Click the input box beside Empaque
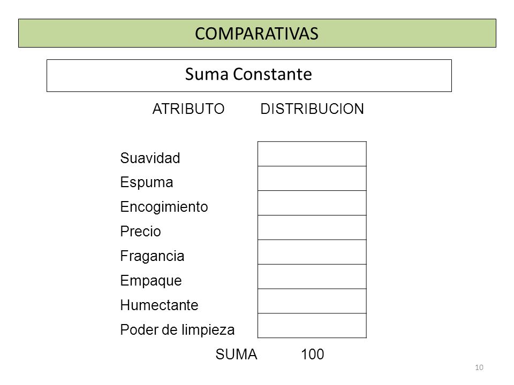Viewport: 514px width, 385px height. (x=312, y=276)
